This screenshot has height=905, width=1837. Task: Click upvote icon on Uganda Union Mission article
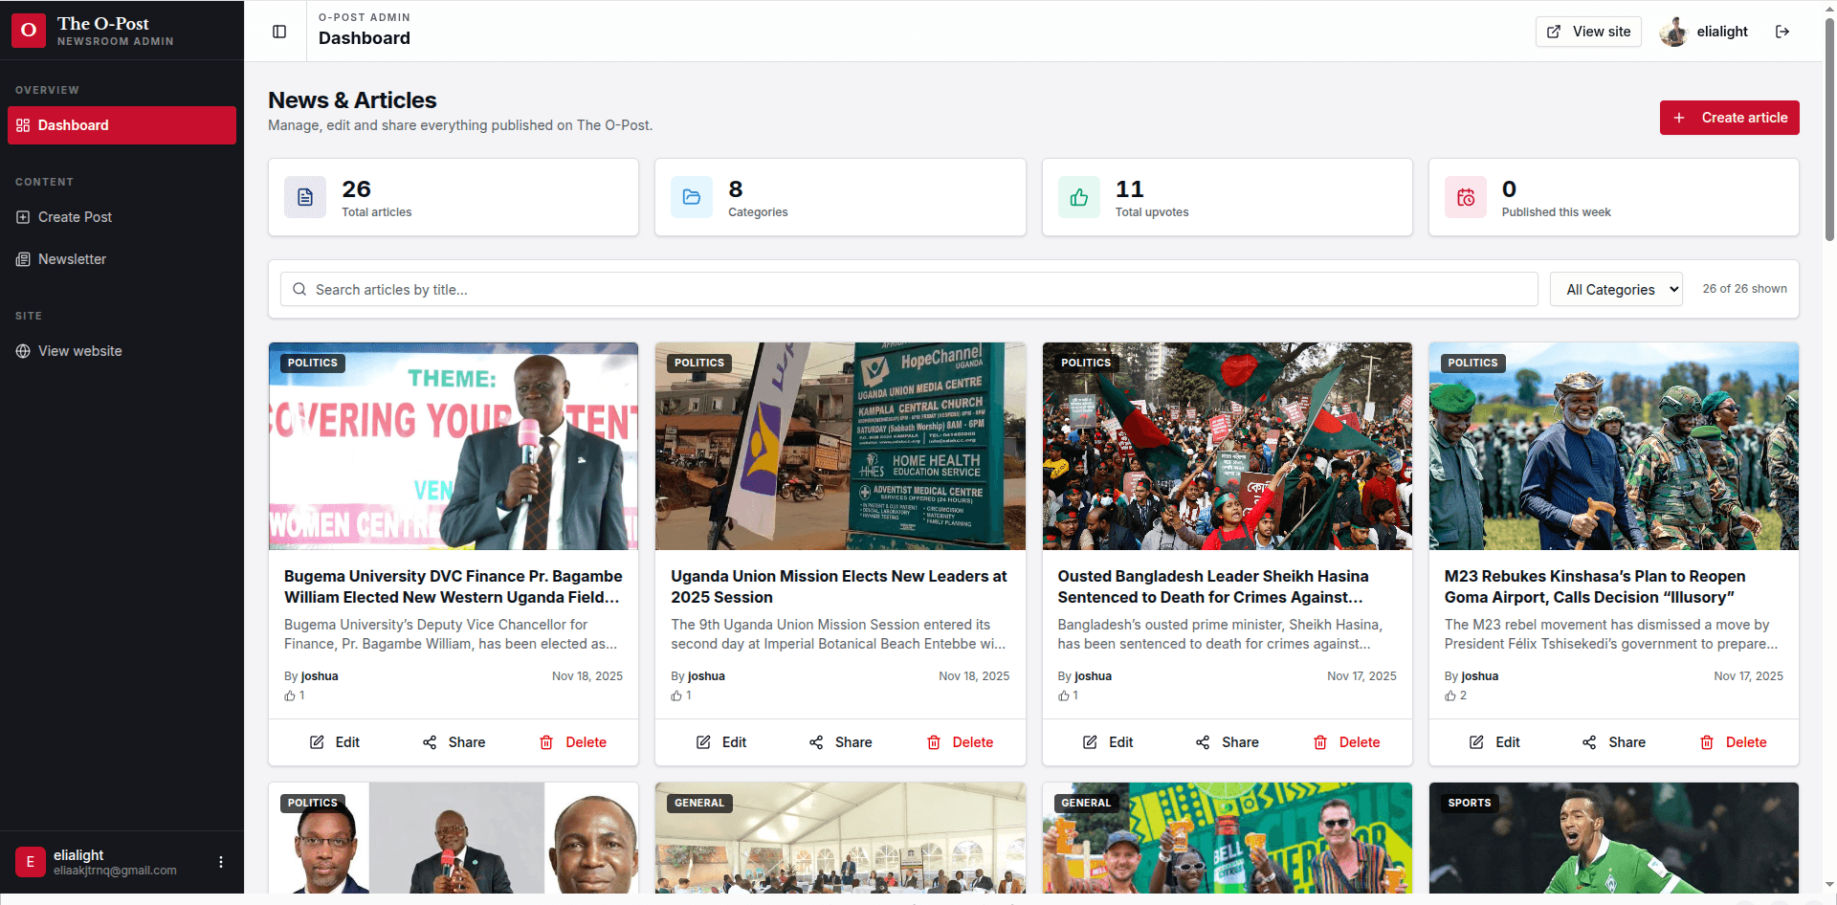[x=676, y=695]
